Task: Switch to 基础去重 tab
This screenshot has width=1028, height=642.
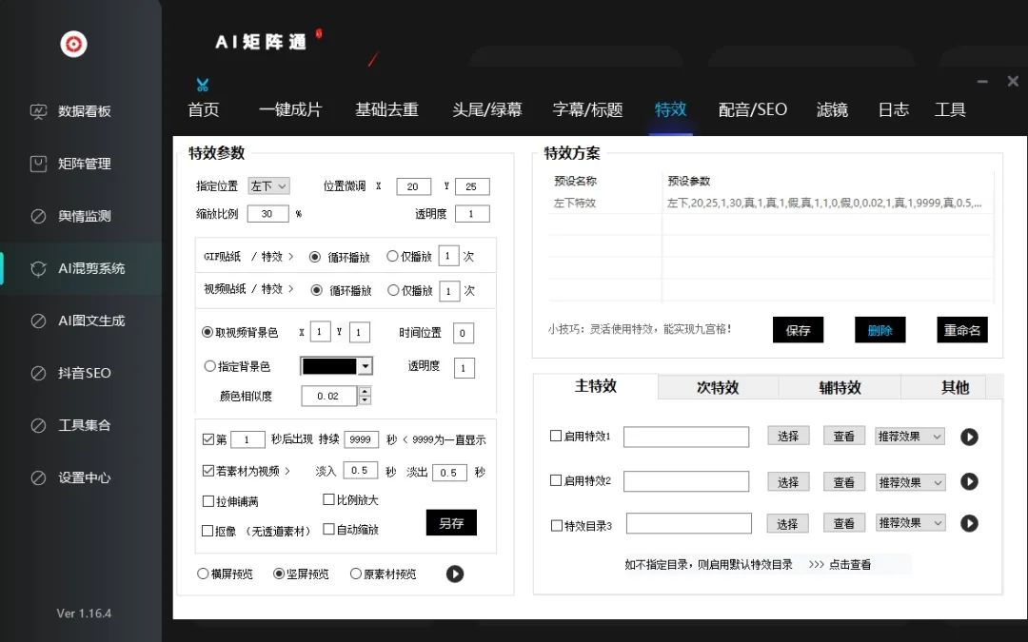Action: coord(386,110)
